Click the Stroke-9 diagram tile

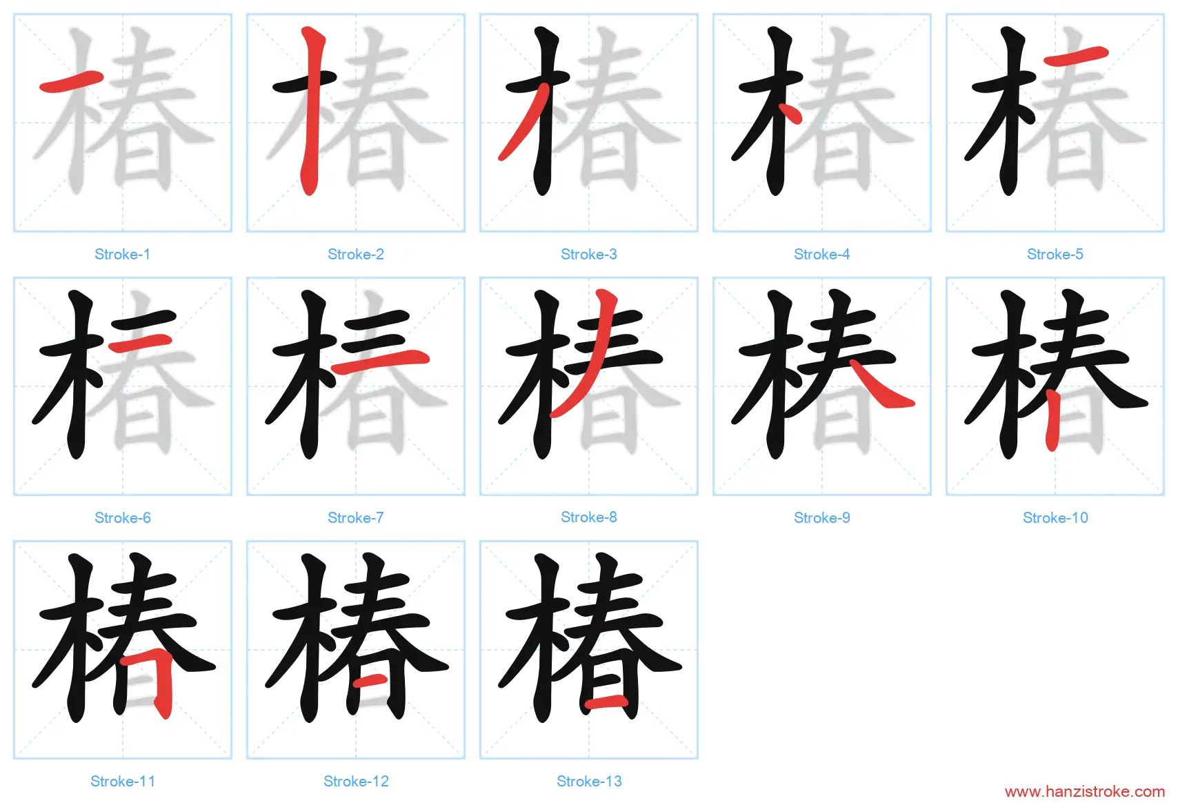tap(822, 386)
